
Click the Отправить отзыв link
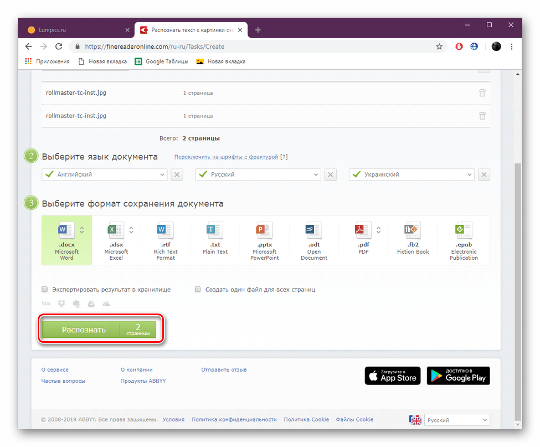tap(224, 369)
